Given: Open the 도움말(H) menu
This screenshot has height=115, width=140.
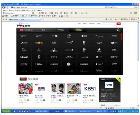Looking at the screenshot, I should 39,10.
